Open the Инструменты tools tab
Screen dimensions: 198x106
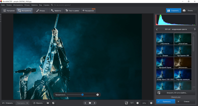25,11
